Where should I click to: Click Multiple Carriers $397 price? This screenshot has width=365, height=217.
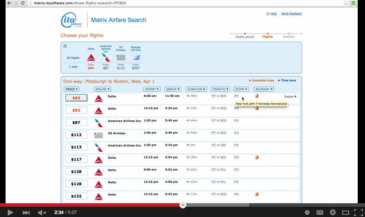(136, 68)
